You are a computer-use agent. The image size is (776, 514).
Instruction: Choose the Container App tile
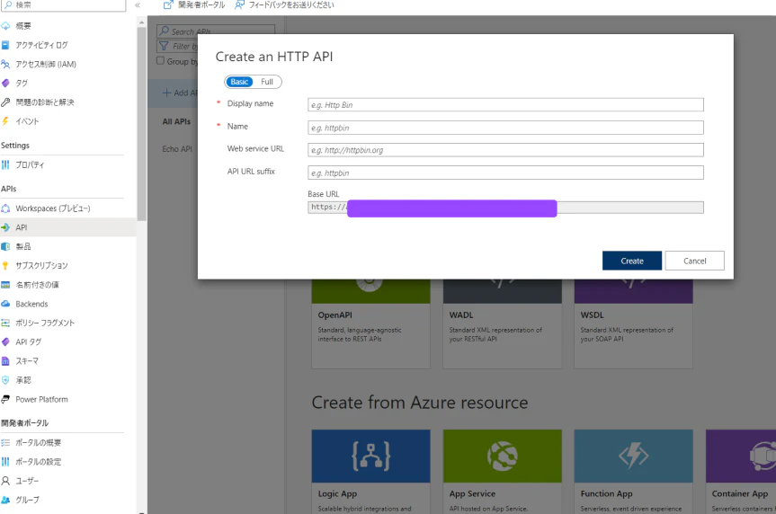point(741,472)
